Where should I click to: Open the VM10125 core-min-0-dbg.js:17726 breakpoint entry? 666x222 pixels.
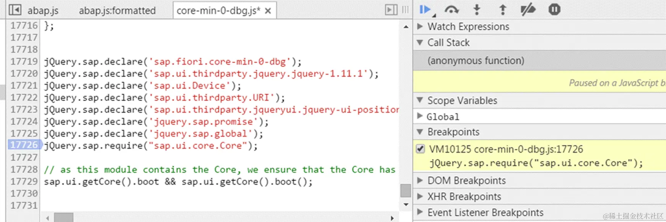click(x=506, y=149)
